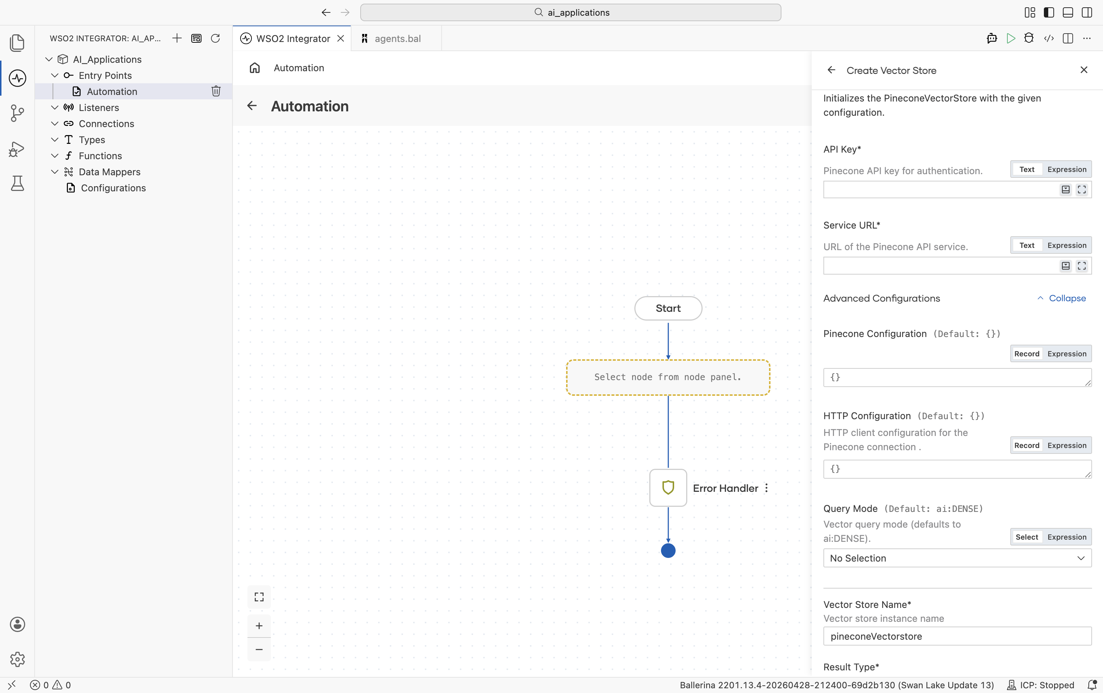Go to home from breadcrumb icon
1103x693 pixels.
tap(255, 68)
